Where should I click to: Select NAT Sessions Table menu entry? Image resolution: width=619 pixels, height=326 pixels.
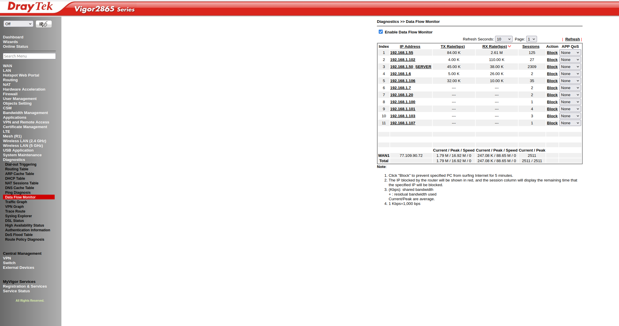[x=21, y=183]
